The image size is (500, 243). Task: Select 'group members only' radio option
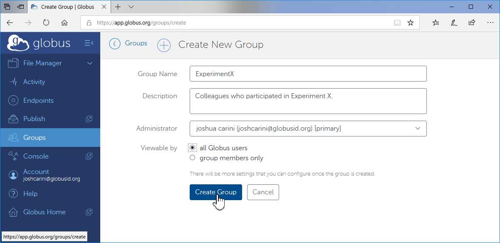point(192,158)
